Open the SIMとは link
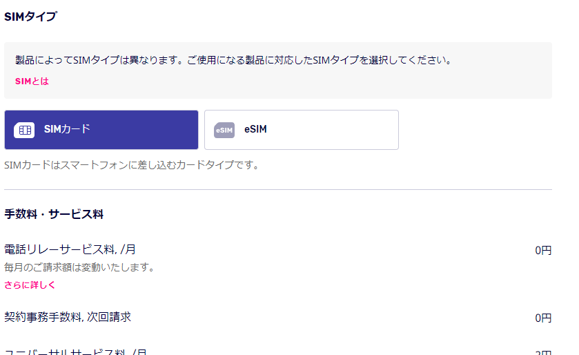 pyautogui.click(x=32, y=81)
